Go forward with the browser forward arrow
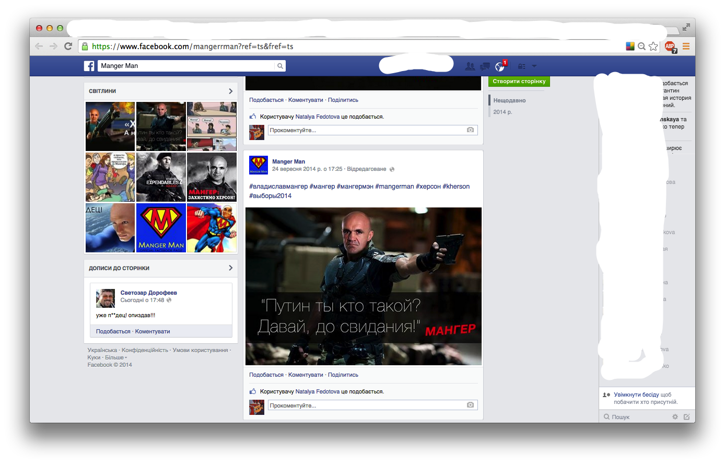Screen dimensions: 725x464 click(x=53, y=46)
